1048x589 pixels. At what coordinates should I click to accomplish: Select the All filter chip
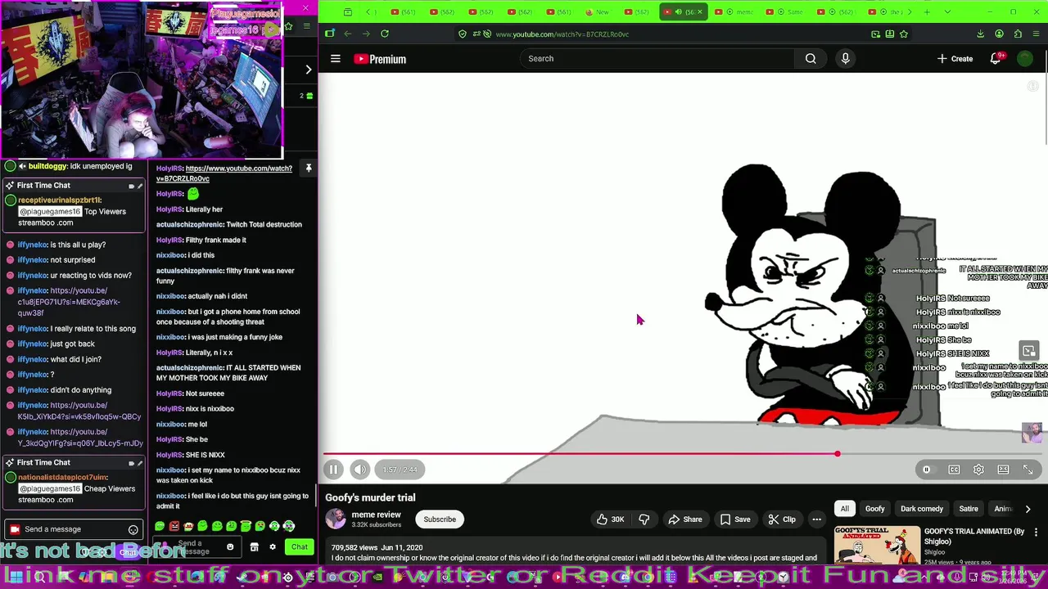pyautogui.click(x=845, y=509)
